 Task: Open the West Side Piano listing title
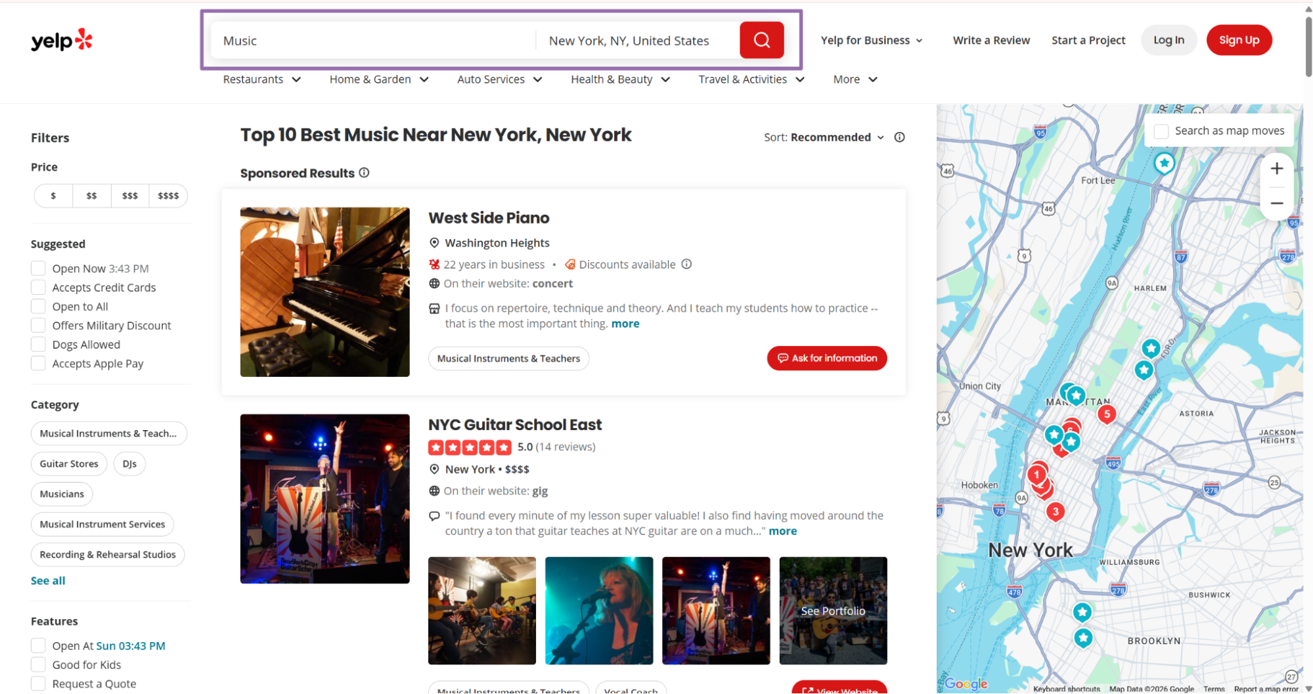pyautogui.click(x=489, y=218)
